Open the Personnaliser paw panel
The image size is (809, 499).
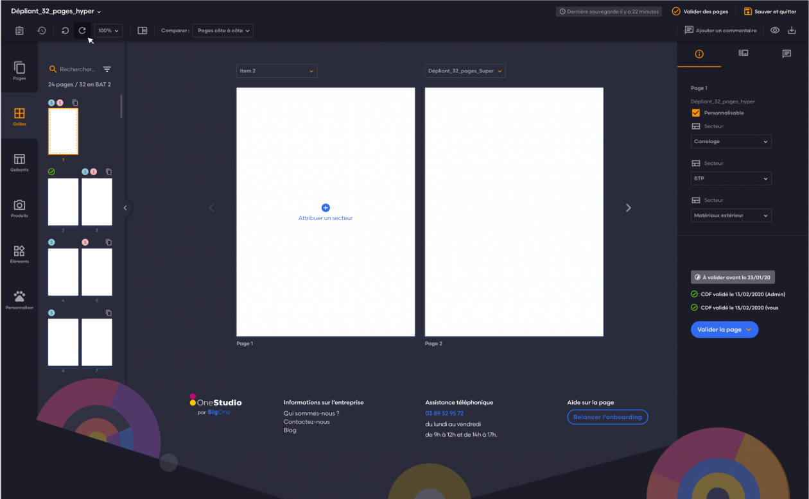click(19, 300)
